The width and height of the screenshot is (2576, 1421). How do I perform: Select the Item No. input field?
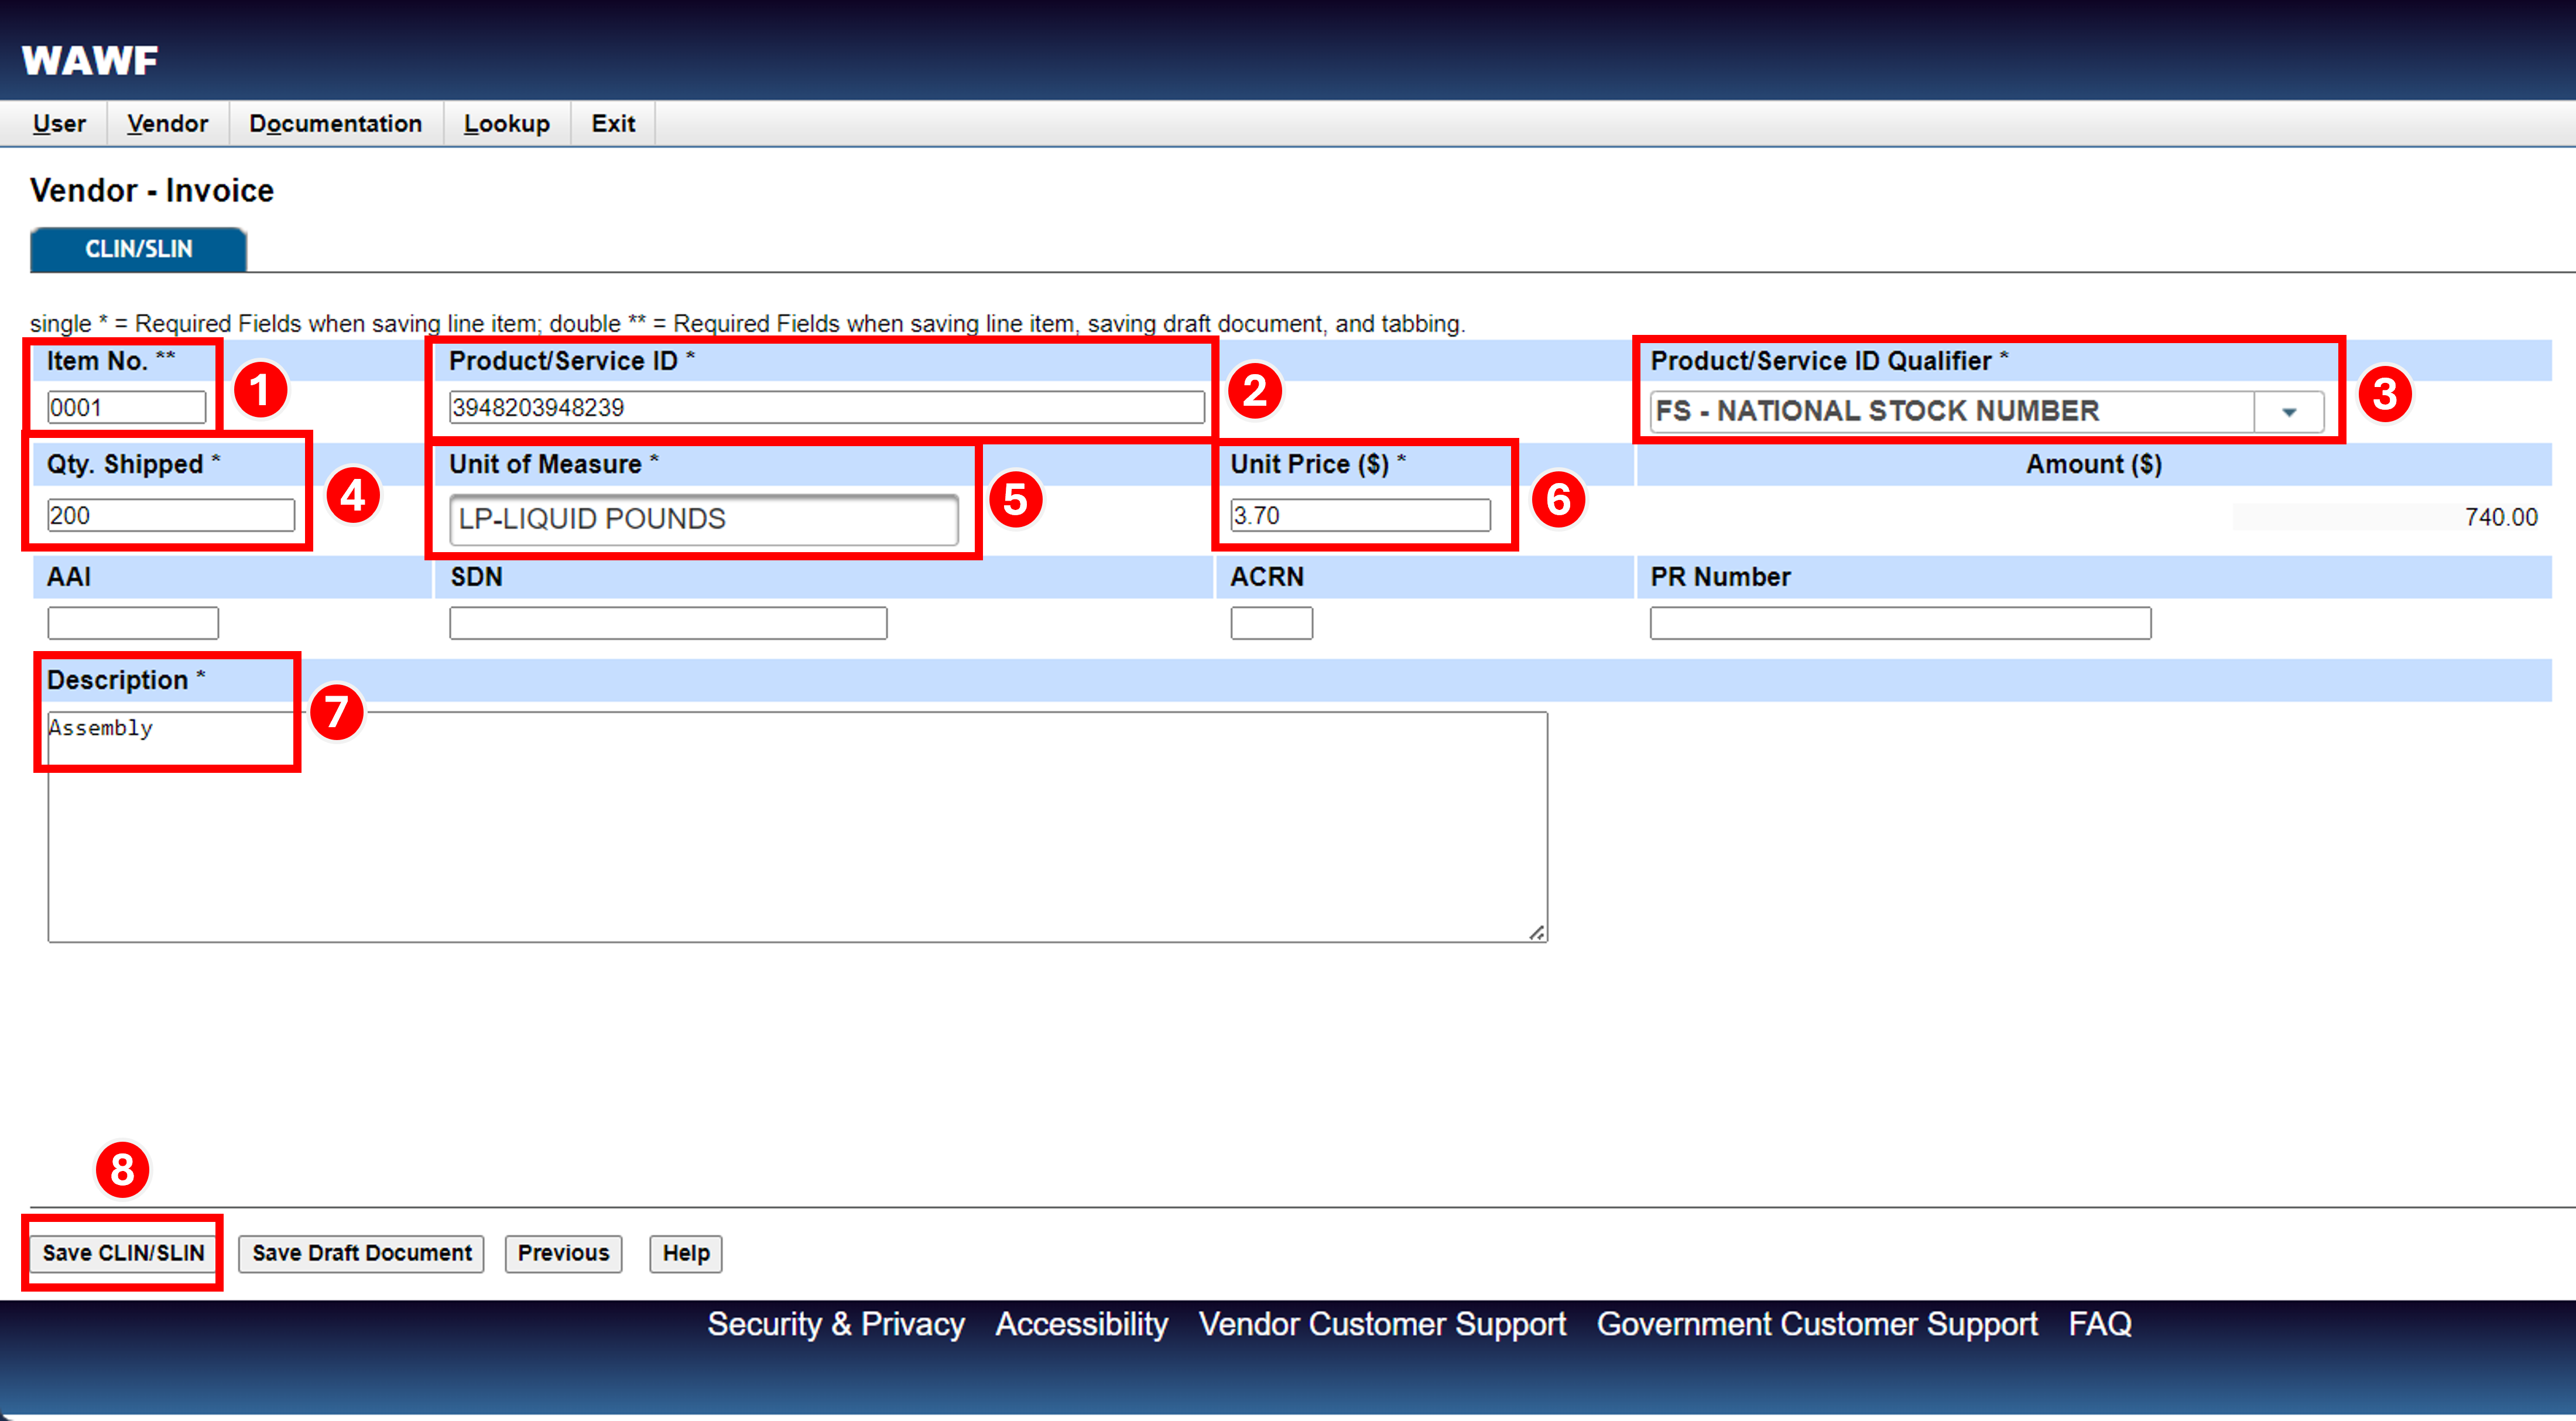(x=124, y=407)
